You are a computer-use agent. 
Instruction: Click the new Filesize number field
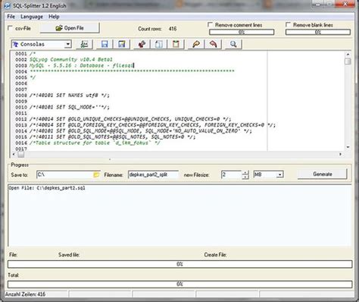pos(232,175)
